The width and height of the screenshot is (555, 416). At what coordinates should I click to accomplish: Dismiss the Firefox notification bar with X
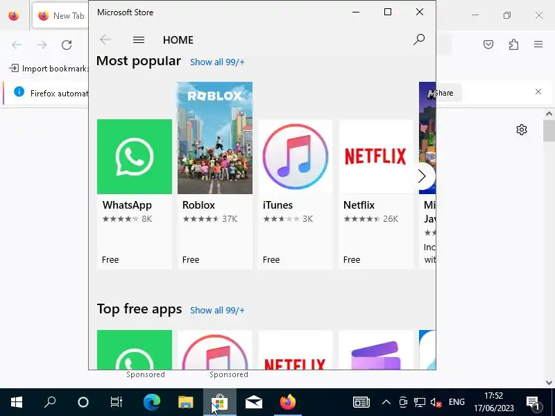pos(538,92)
